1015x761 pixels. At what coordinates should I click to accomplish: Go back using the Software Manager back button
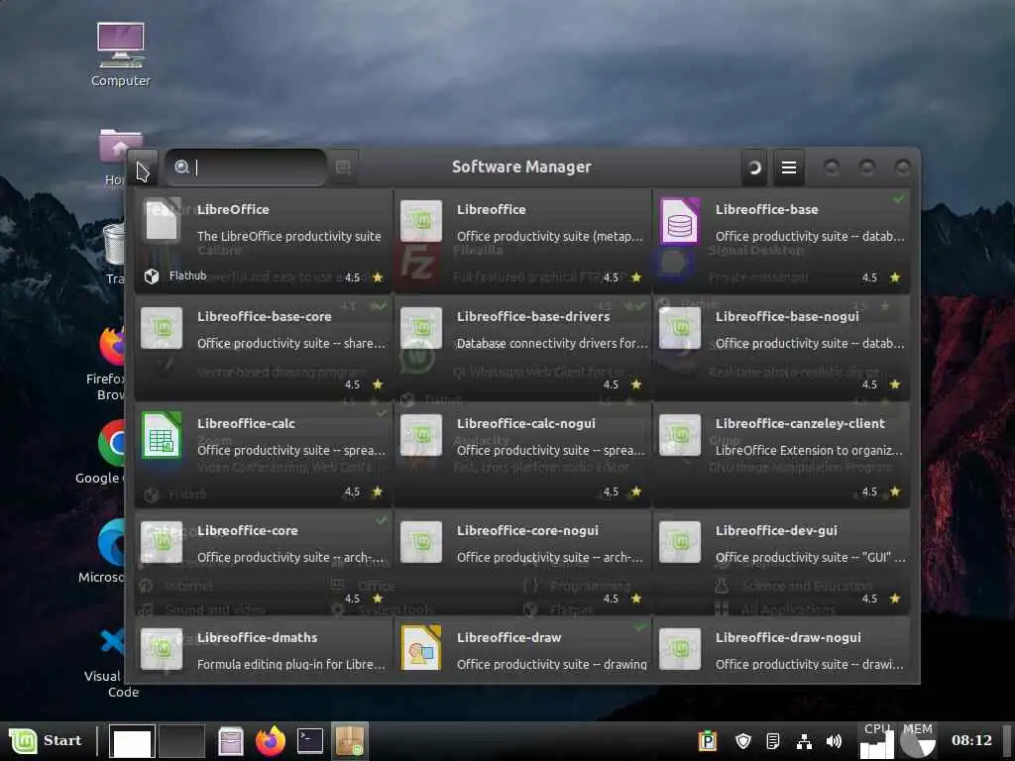[x=143, y=168]
